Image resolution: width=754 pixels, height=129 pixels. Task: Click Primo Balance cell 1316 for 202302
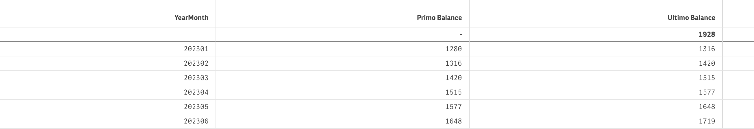click(x=453, y=63)
